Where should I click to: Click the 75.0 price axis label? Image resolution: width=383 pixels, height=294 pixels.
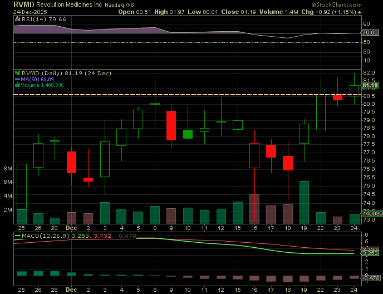[369, 186]
